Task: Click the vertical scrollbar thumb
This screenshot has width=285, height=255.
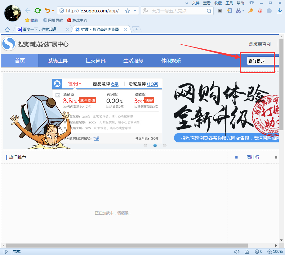Action: click(281, 85)
